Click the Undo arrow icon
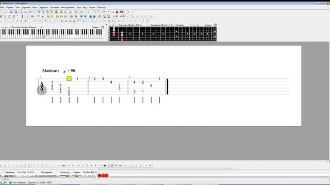This screenshot has width=330, height=185. pyautogui.click(x=30, y=12)
